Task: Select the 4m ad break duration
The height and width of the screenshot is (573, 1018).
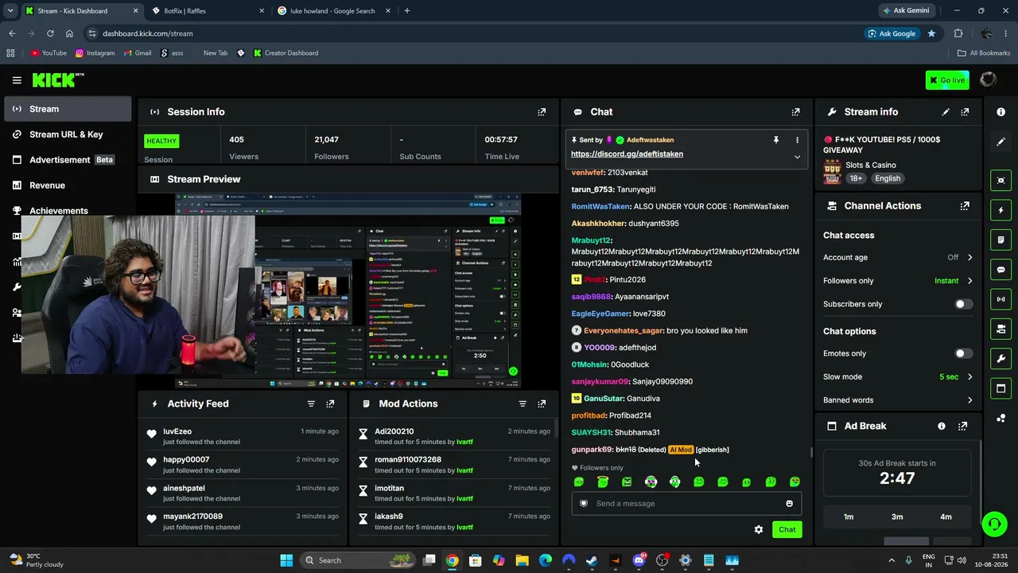Action: tap(946, 517)
